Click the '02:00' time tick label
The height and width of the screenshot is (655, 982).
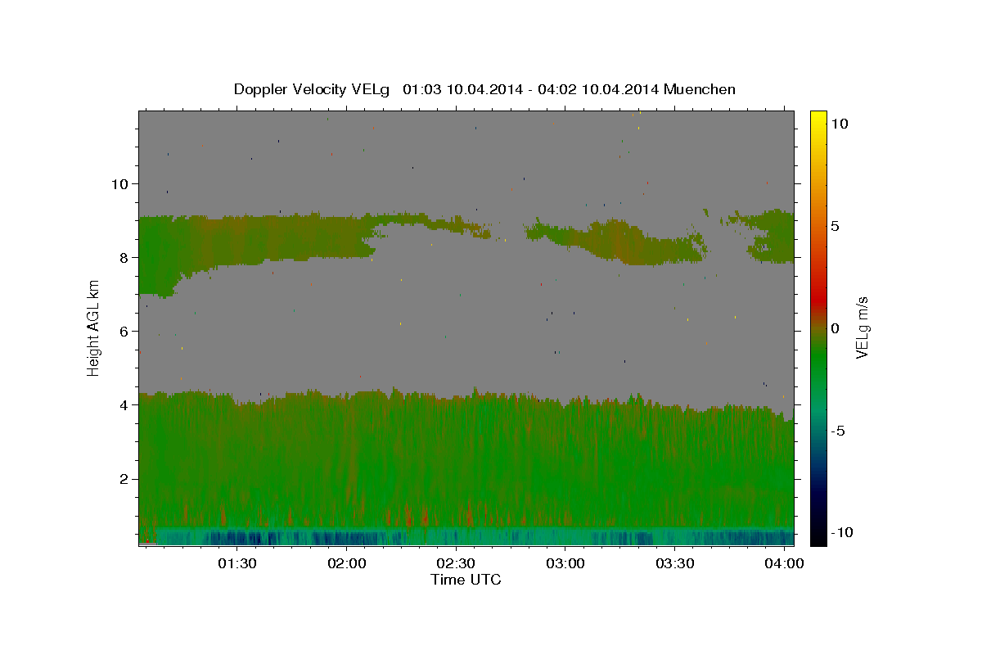click(346, 565)
